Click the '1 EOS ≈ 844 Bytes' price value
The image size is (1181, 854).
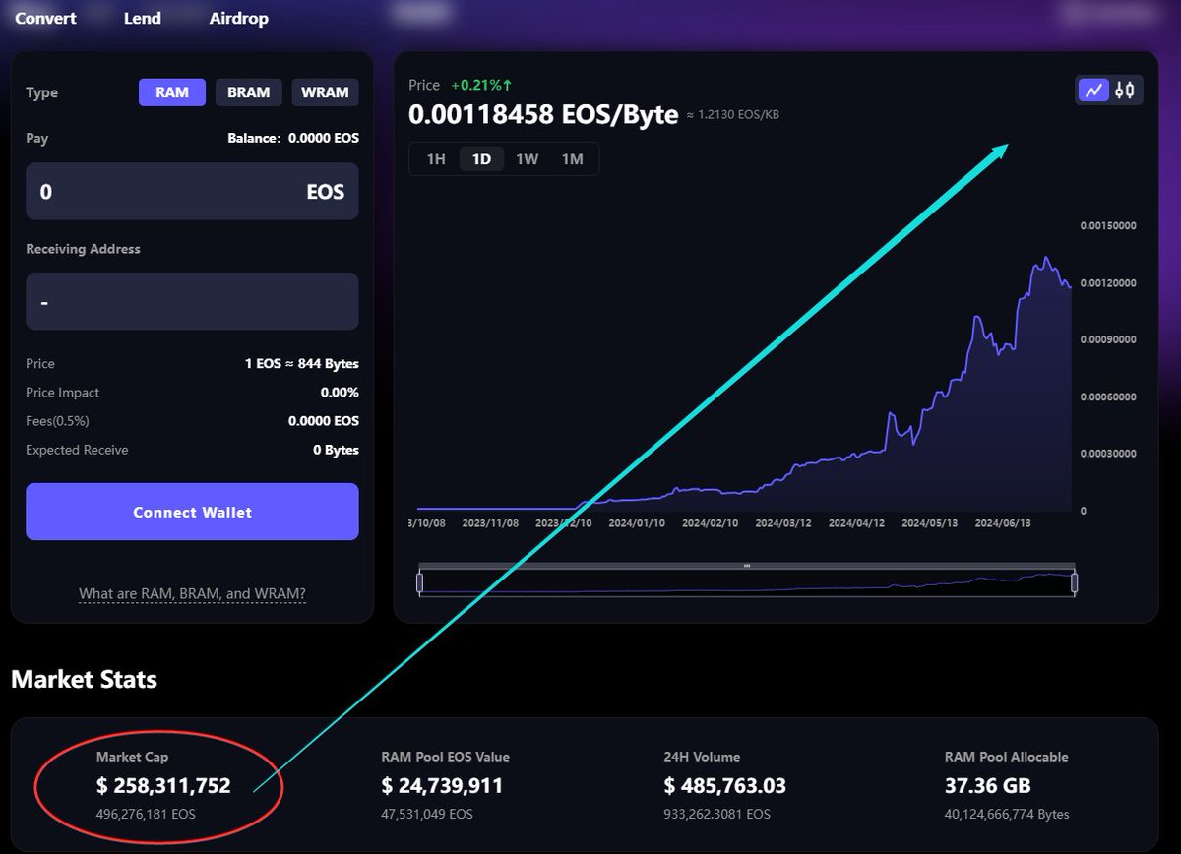click(x=302, y=364)
